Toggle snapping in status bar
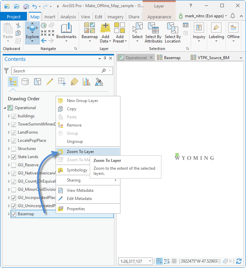Image resolution: width=246 pixels, height=268 pixels. tap(159, 261)
